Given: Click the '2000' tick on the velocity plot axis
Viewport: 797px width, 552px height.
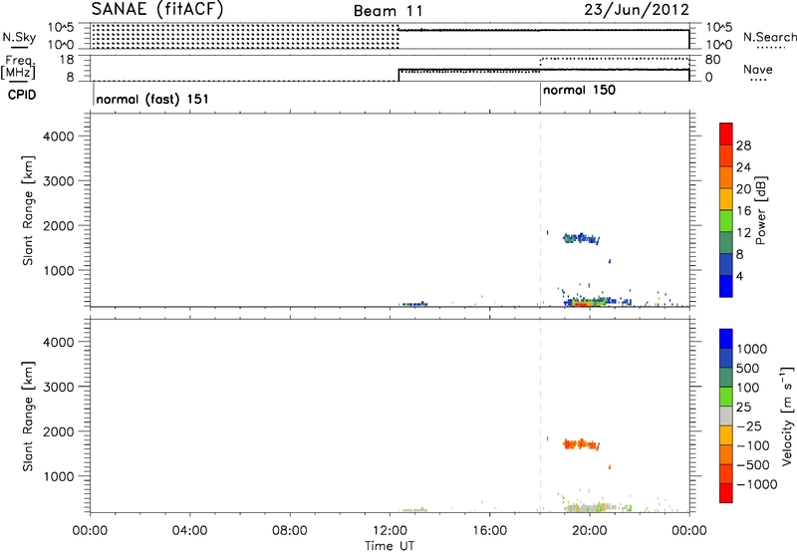Looking at the screenshot, I should [58, 431].
